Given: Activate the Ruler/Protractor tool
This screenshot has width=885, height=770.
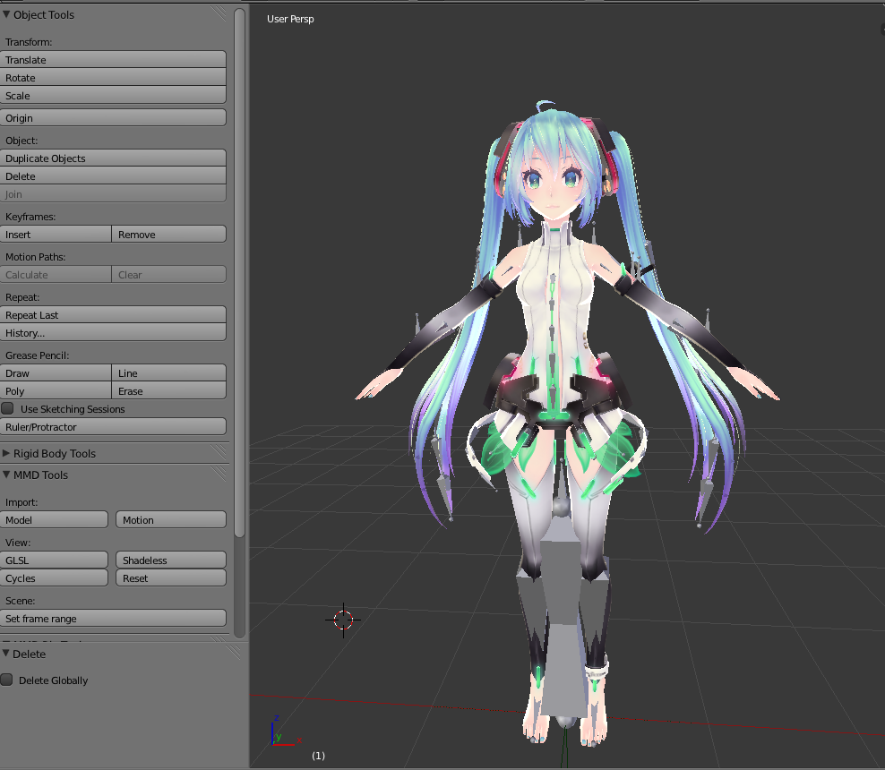Looking at the screenshot, I should click(114, 427).
